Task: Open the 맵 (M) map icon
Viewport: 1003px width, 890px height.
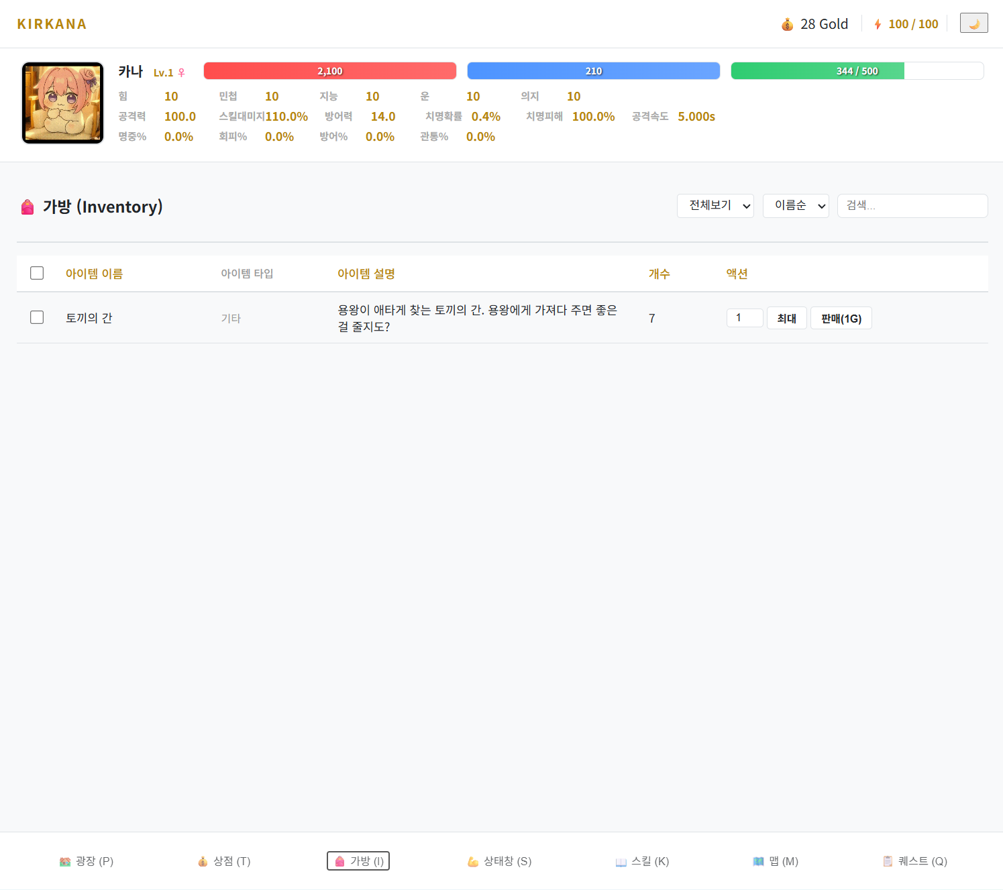Action: tap(758, 861)
